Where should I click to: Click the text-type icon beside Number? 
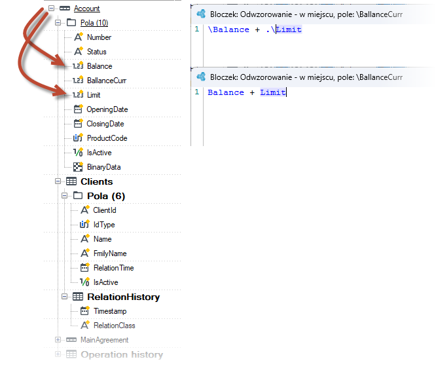point(79,37)
